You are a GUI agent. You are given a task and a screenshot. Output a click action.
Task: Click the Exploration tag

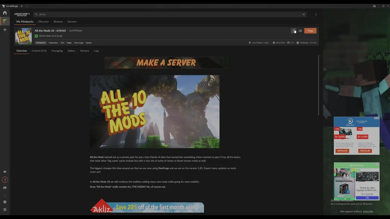click(53, 43)
